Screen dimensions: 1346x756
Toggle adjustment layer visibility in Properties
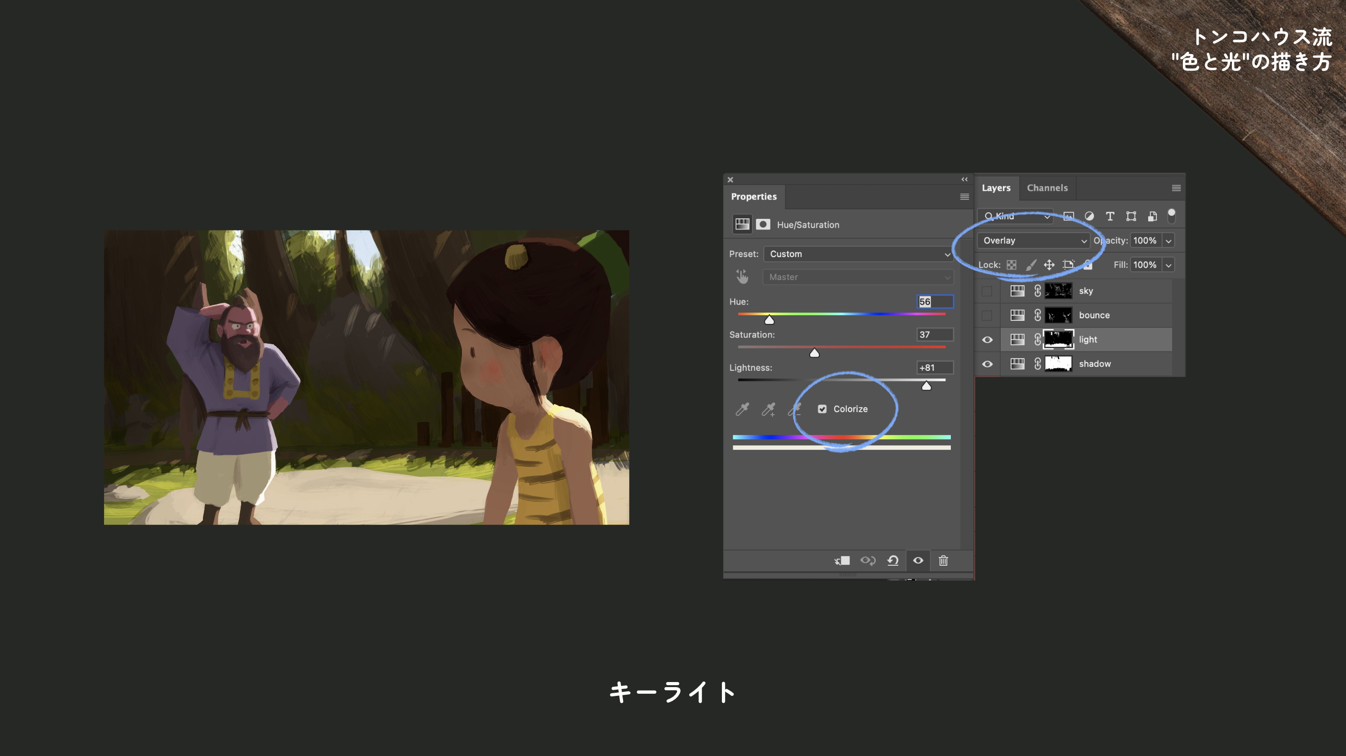coord(918,561)
